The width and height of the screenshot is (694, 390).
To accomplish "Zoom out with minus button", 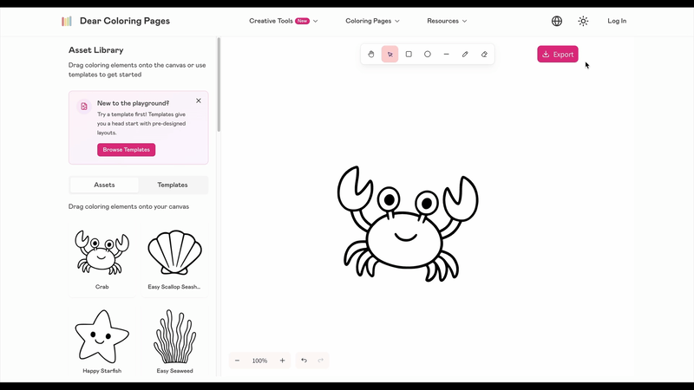I will pos(237,361).
